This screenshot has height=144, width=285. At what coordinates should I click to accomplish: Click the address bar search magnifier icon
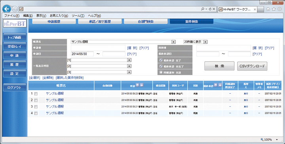click(203, 9)
